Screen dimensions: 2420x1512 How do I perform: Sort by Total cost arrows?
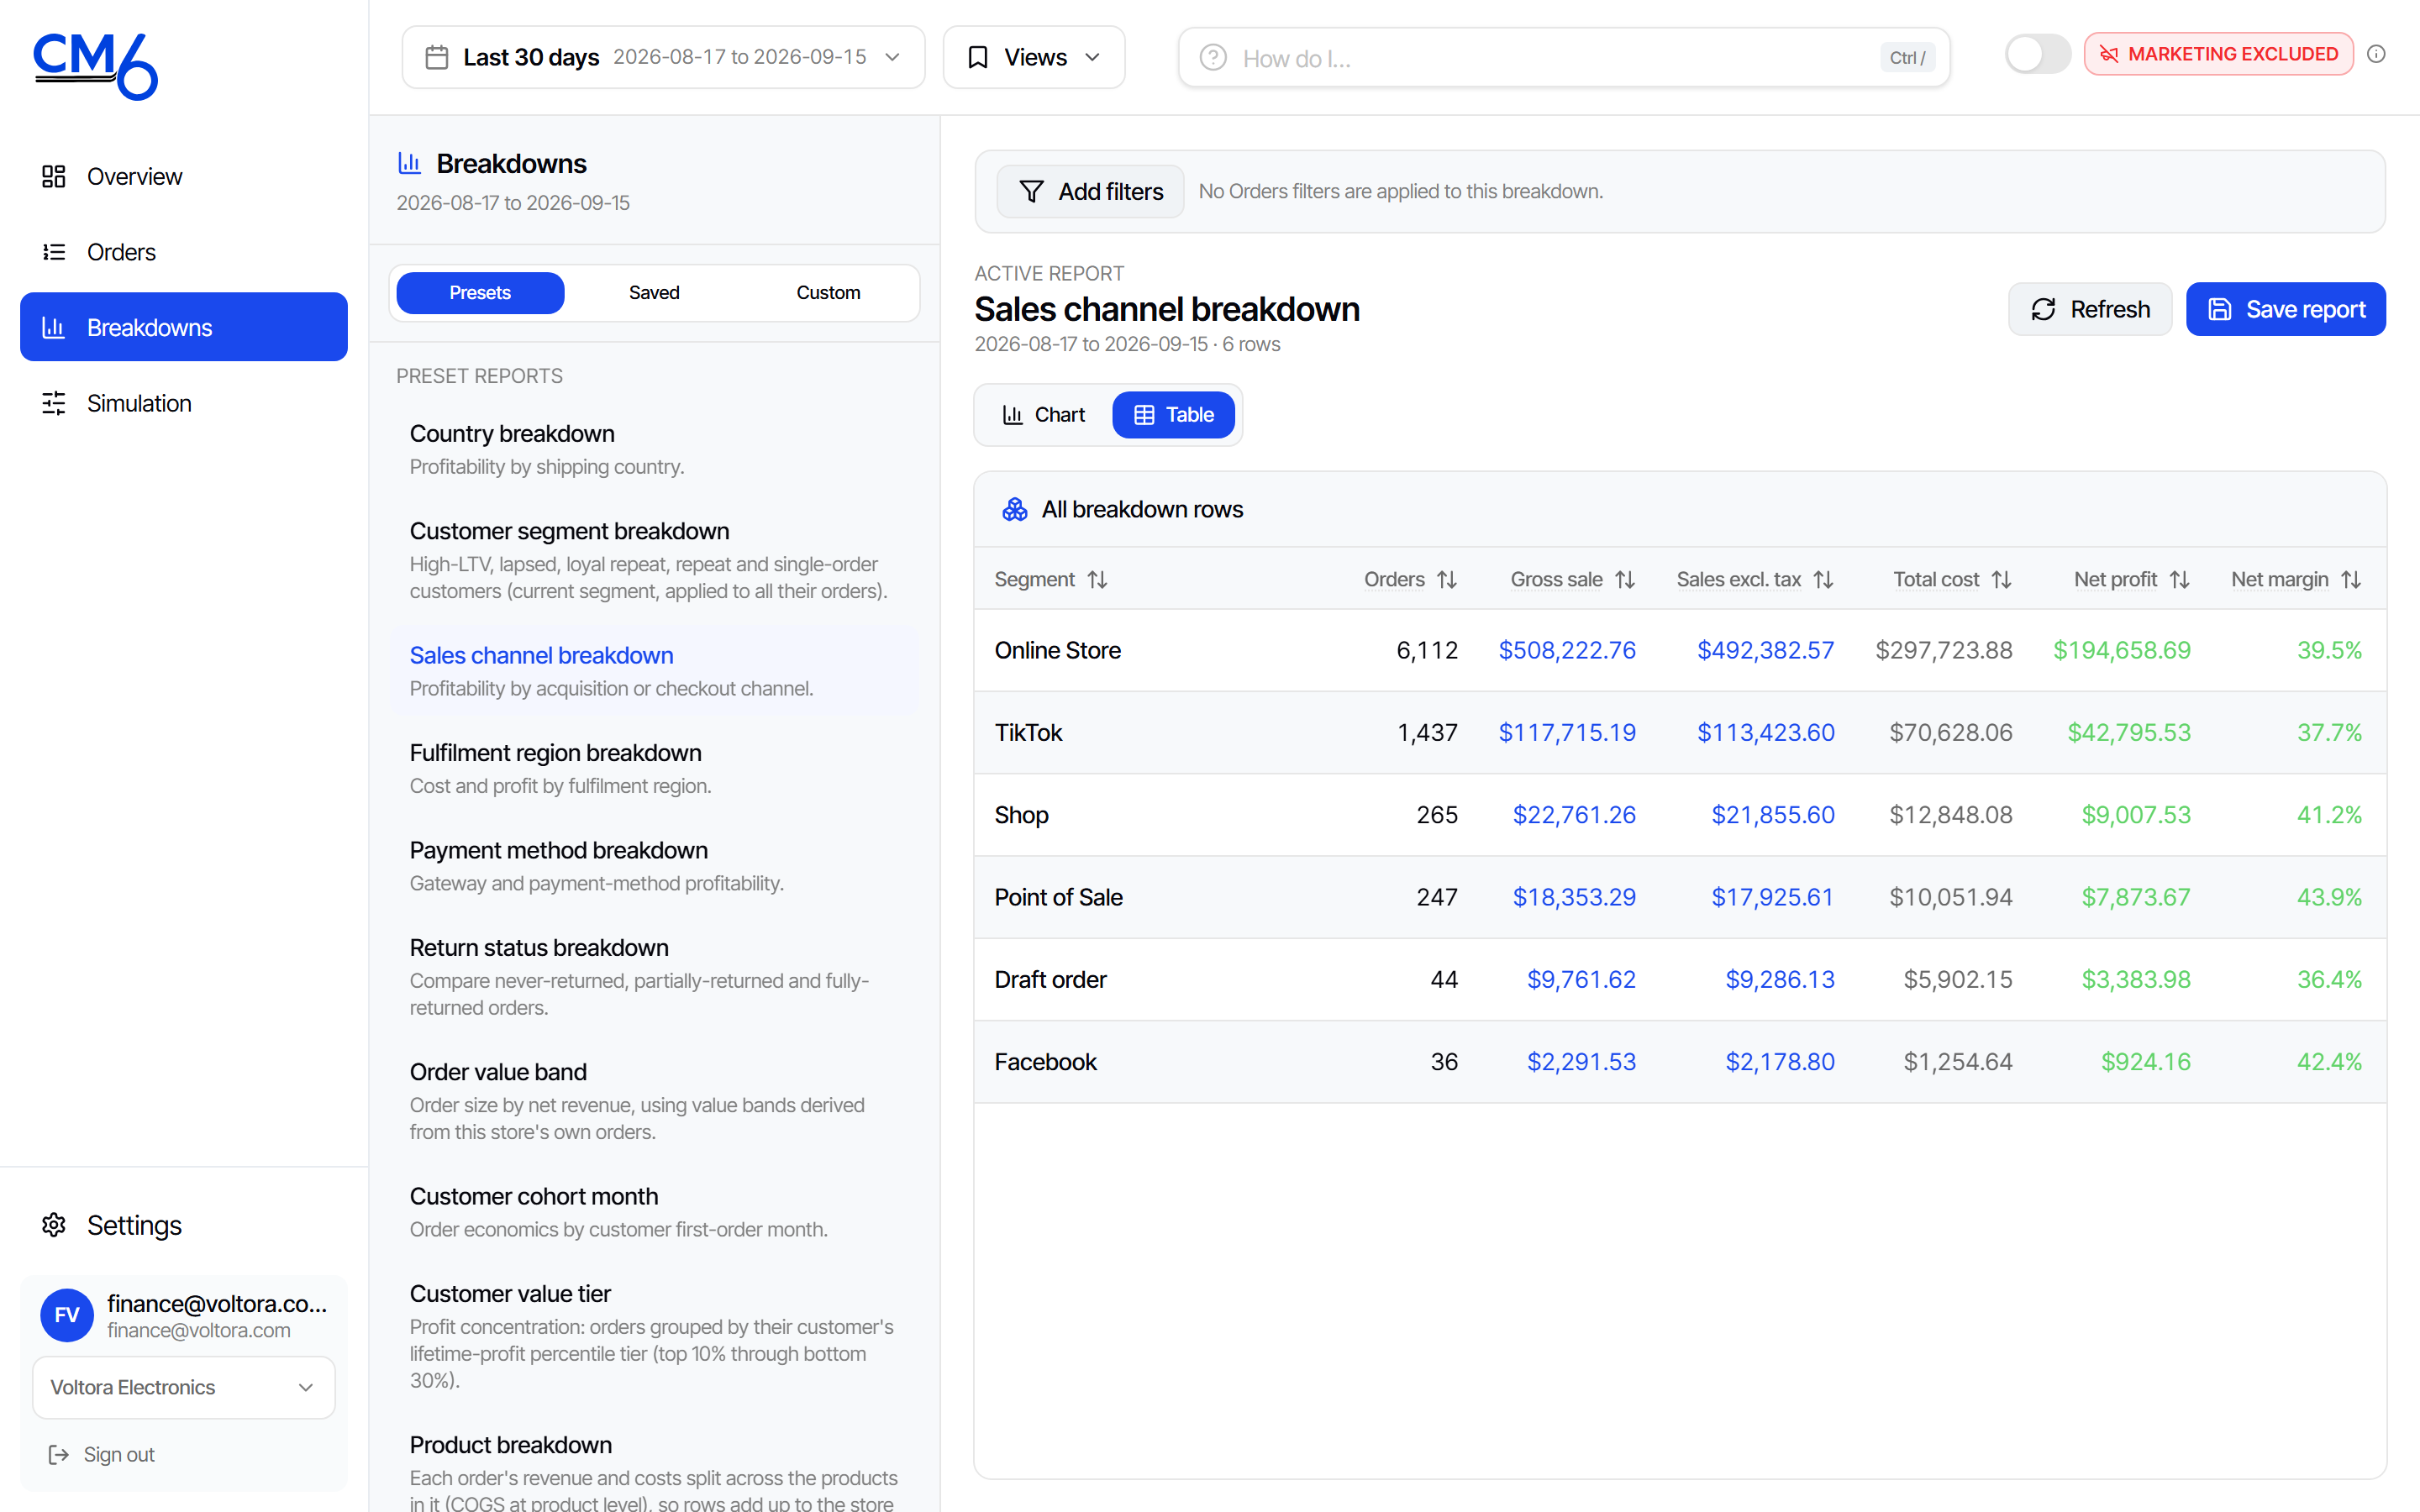pos(2001,579)
